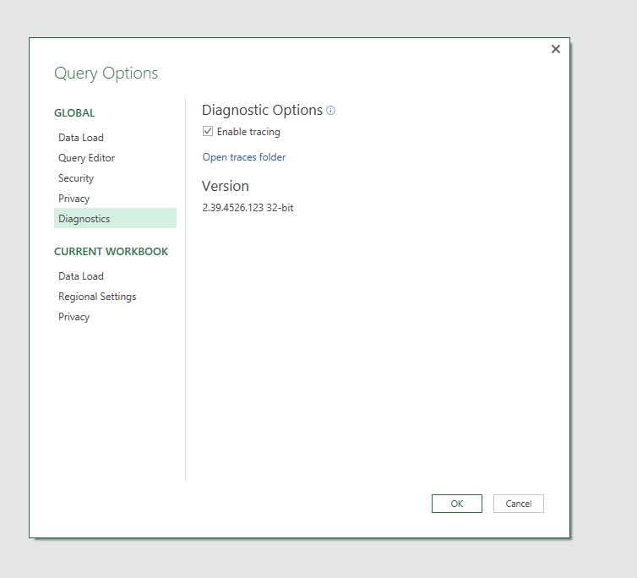Click the Diagnostic Options heading
Viewport: 637px width, 578px height.
point(262,110)
